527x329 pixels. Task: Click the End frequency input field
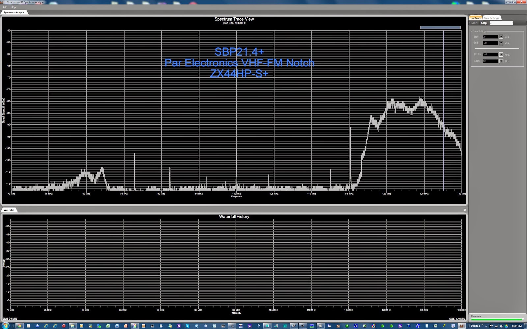point(490,43)
